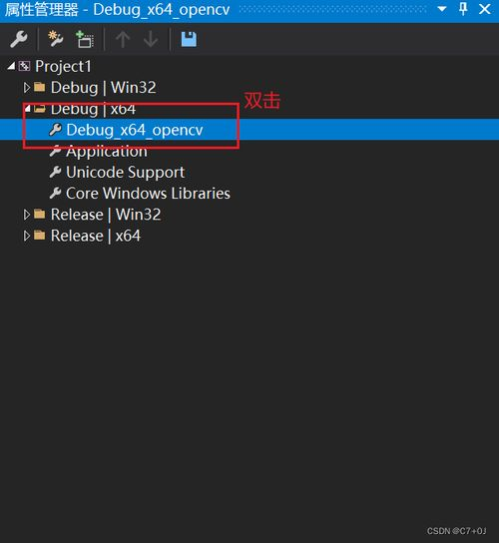The image size is (499, 543).
Task: Click the Project1 project icon
Action: 24,66
